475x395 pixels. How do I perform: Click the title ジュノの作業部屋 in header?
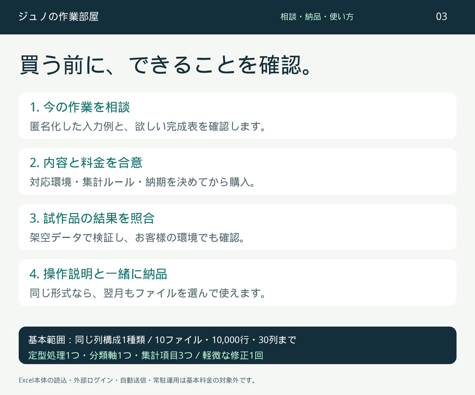pos(58,16)
